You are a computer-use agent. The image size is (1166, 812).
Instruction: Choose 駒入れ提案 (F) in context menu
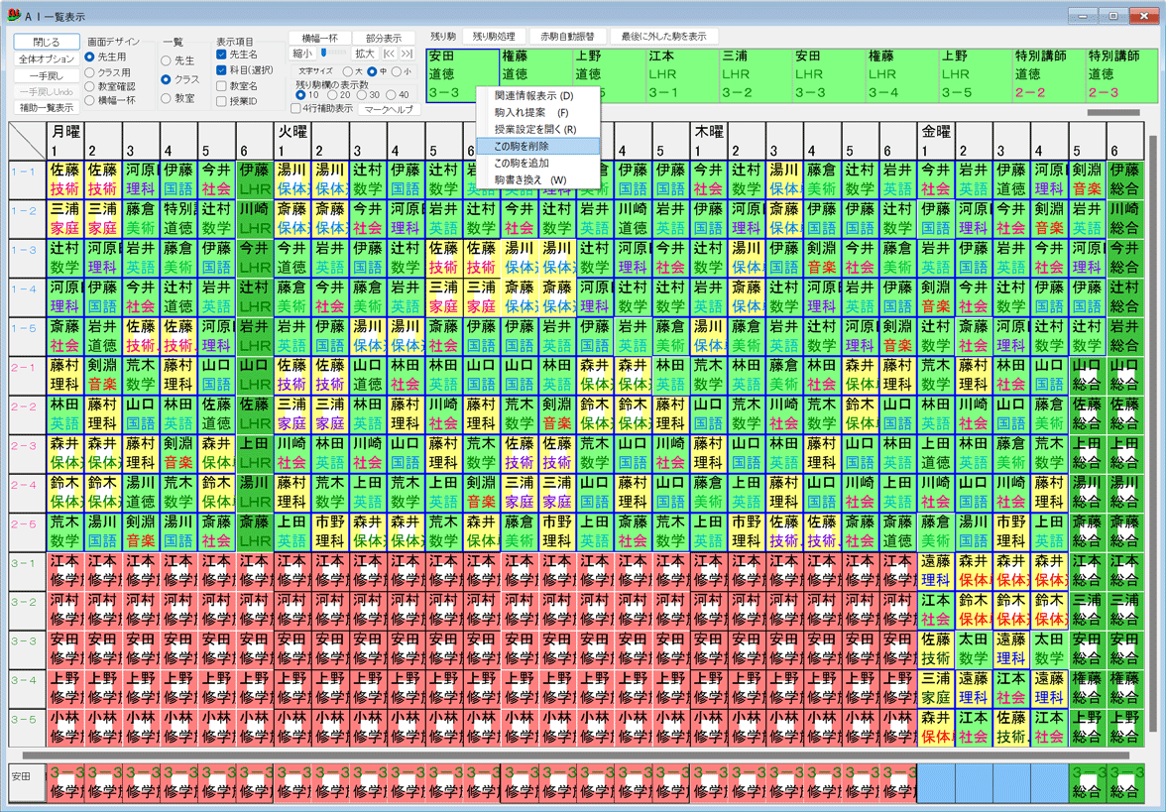coord(530,113)
